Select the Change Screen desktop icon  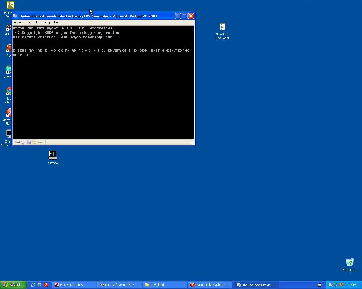[7, 138]
